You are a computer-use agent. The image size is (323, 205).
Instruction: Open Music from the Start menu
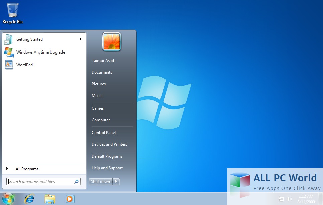click(97, 96)
